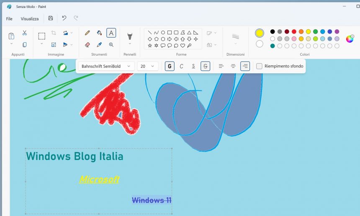
Task: Click the Save floppy disk icon
Action: pos(51,18)
